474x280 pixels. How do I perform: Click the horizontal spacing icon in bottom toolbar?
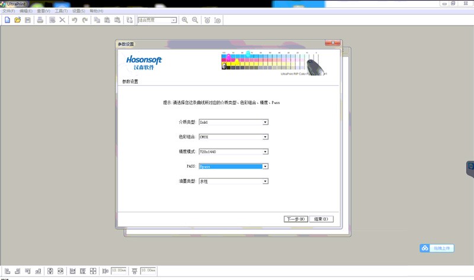click(x=105, y=271)
